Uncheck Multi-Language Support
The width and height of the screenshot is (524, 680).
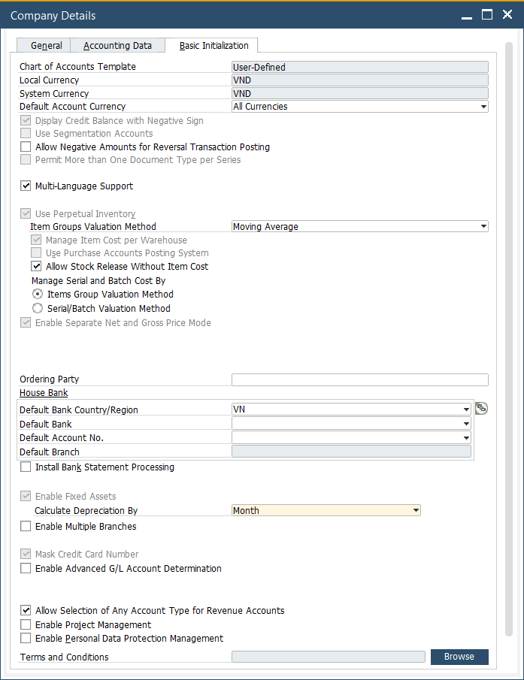click(x=26, y=186)
